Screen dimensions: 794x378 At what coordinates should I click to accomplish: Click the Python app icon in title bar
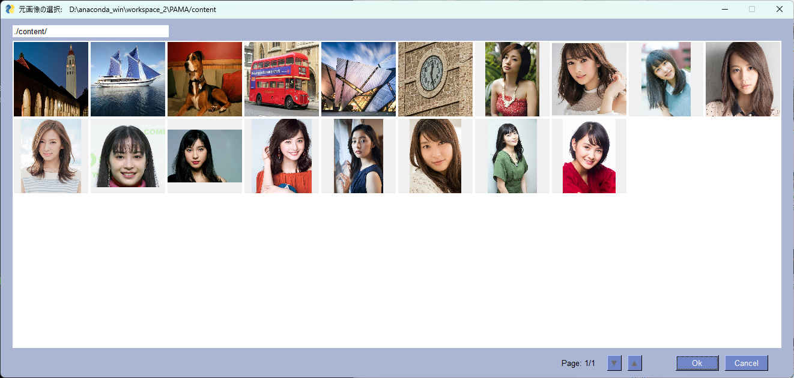tap(10, 9)
